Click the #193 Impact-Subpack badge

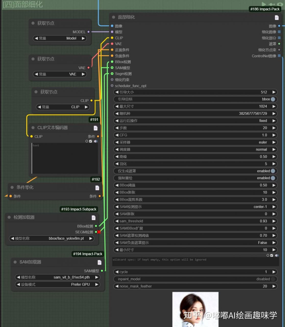(79, 209)
